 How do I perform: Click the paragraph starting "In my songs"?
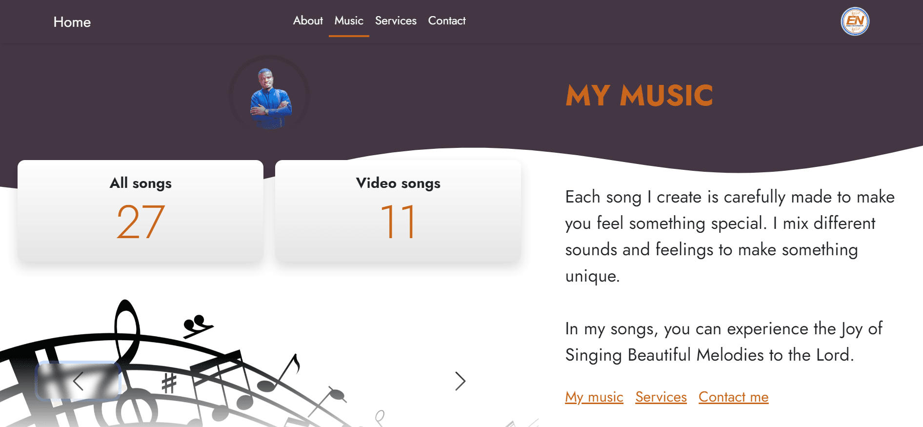pyautogui.click(x=723, y=342)
